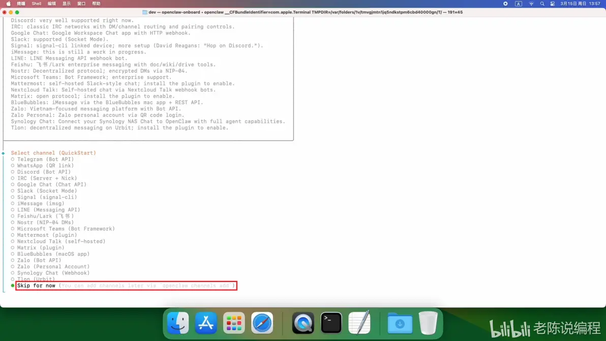The height and width of the screenshot is (341, 606).
Task: Open the 编辑 (Edit) menu
Action: pos(51,4)
